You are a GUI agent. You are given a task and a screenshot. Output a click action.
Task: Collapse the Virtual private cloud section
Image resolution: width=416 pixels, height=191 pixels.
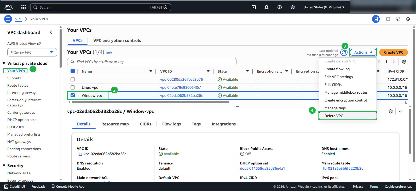(4, 63)
